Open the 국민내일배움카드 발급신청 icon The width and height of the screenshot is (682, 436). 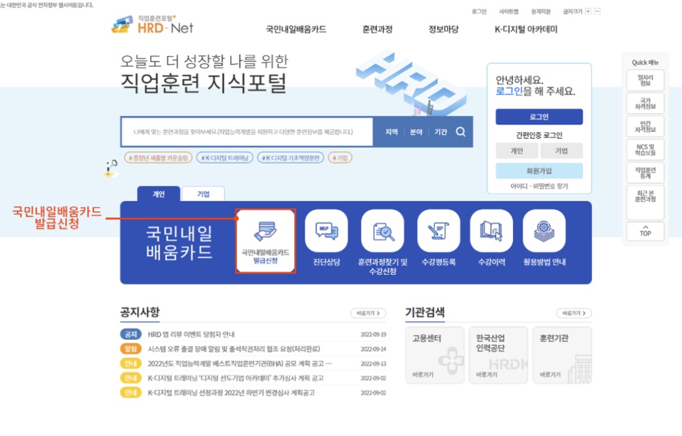point(266,241)
